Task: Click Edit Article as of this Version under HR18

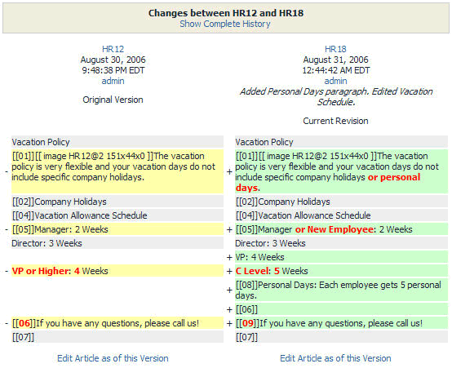Action: (335, 358)
